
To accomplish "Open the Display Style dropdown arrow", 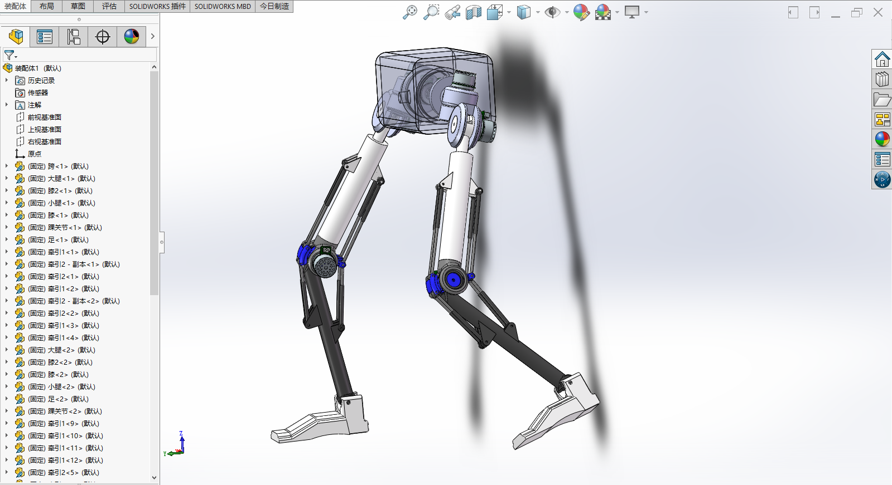I will point(538,12).
